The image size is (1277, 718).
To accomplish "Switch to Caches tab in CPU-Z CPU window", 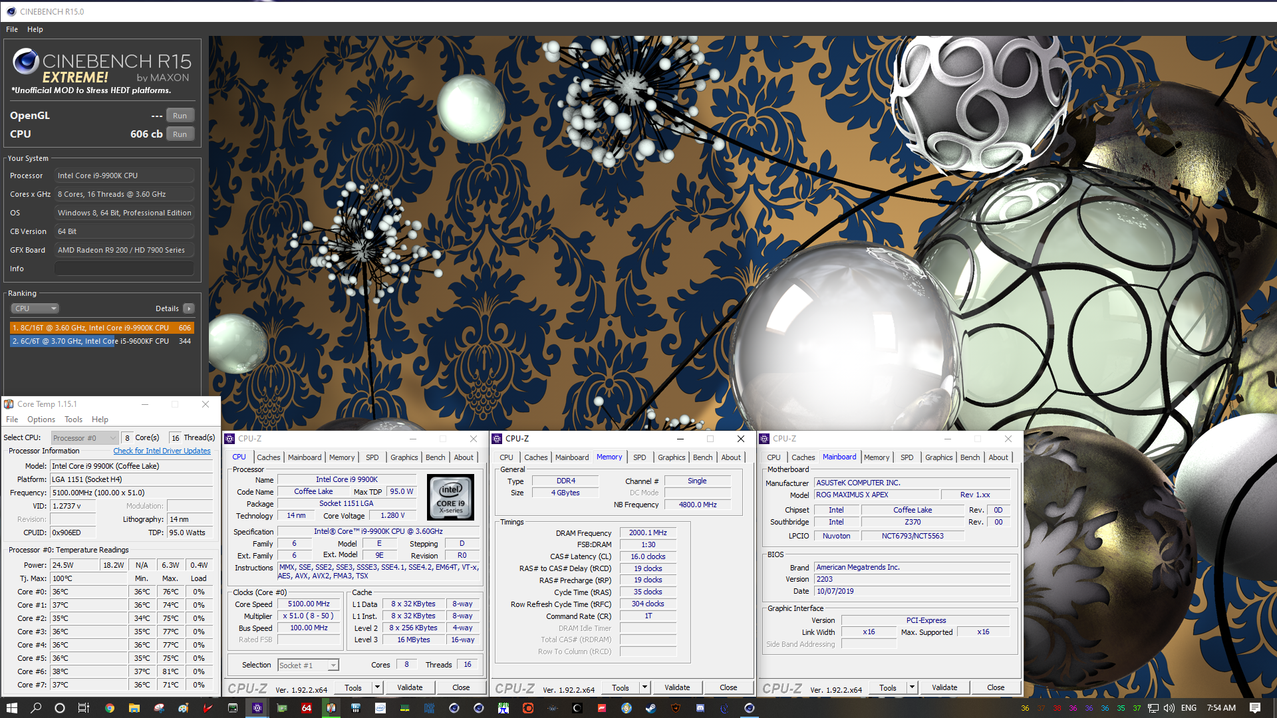I will coord(269,457).
